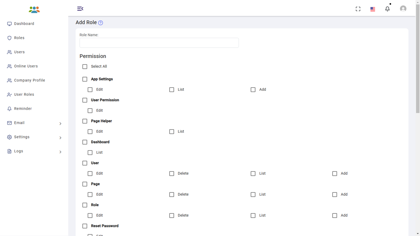This screenshot has height=236, width=420.
Task: Click the user avatar icon
Action: pyautogui.click(x=403, y=9)
